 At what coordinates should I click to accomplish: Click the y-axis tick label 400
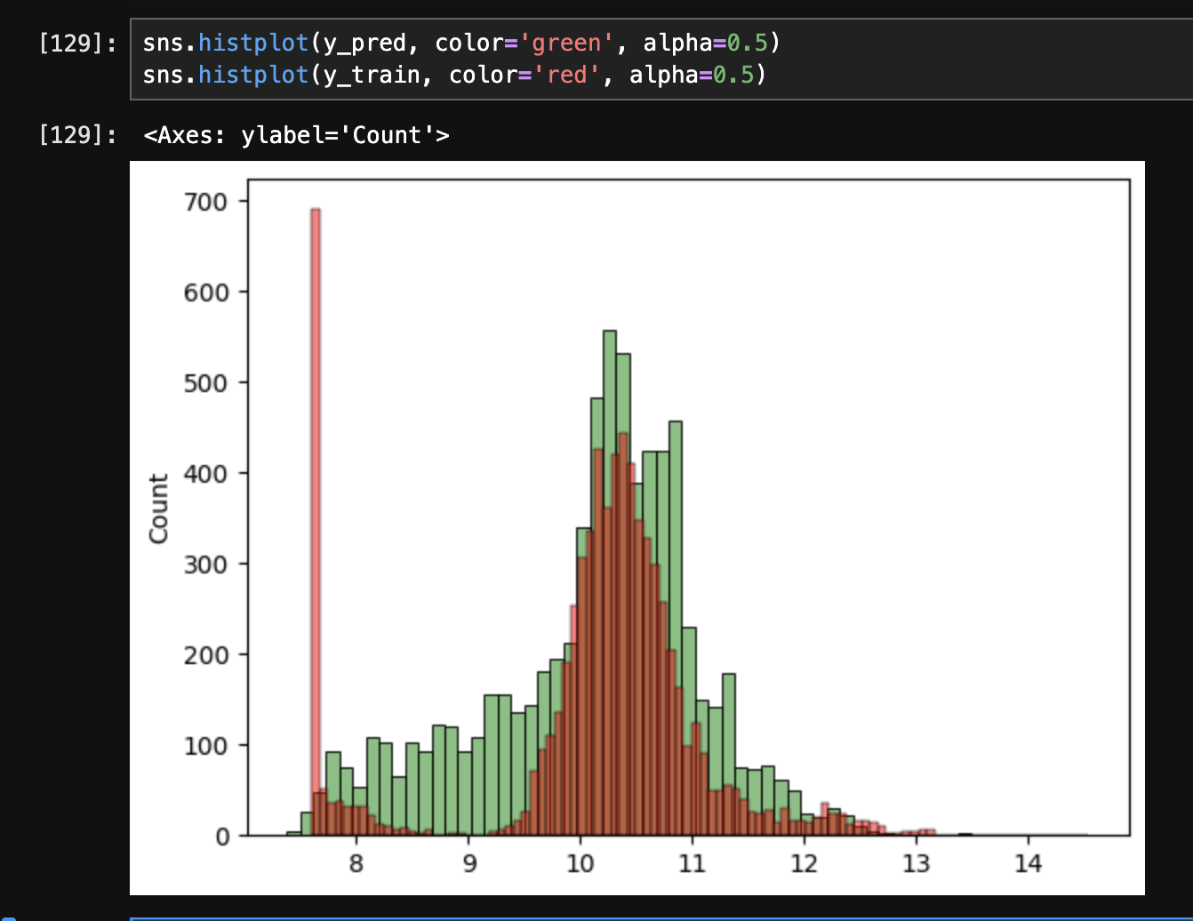tap(205, 474)
